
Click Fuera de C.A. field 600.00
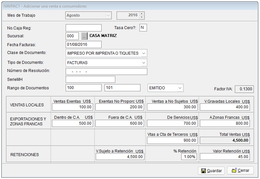120,123
